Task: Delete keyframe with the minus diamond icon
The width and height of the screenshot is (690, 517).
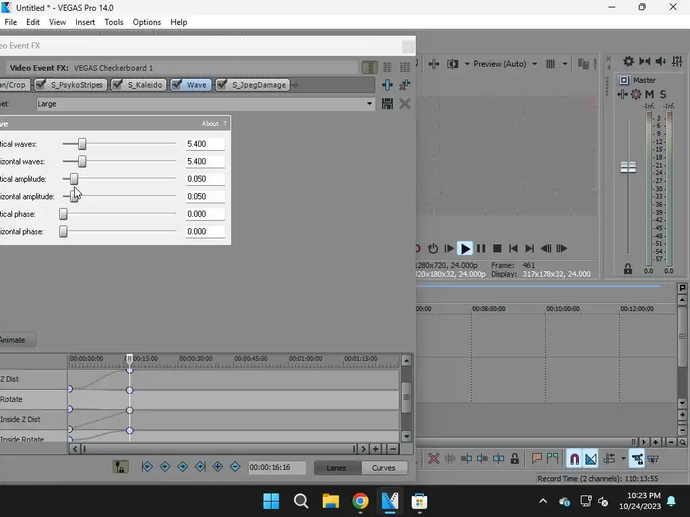Action: pyautogui.click(x=235, y=467)
